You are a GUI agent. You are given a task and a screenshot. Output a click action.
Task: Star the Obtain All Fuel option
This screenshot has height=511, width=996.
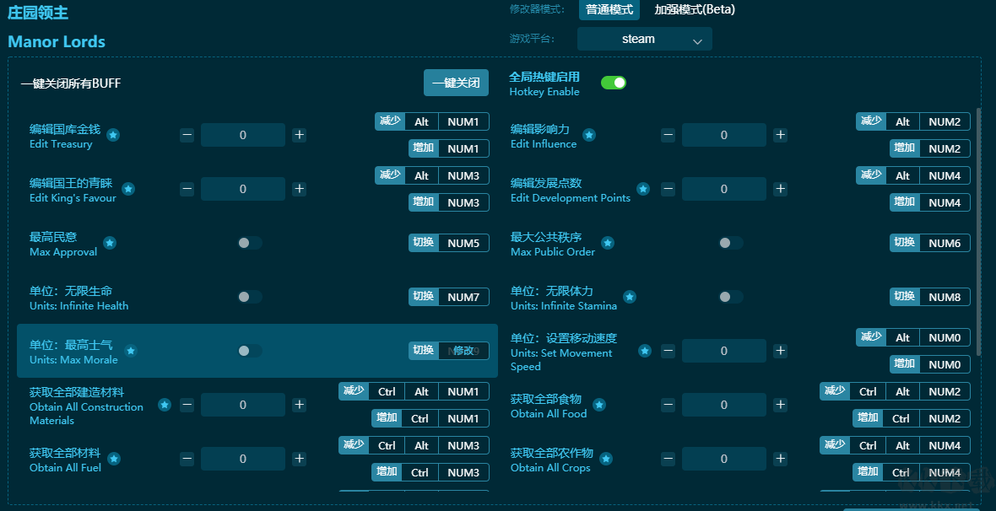pos(113,459)
